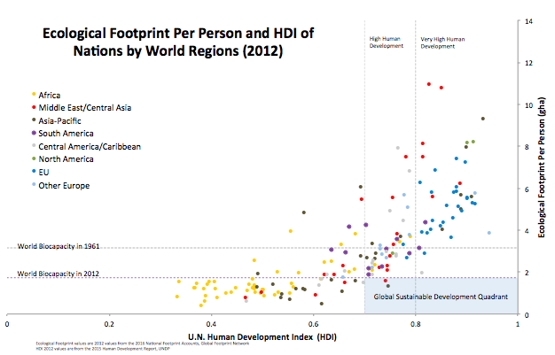
Task: Click the green legend dot beside North America
Action: coord(34,158)
